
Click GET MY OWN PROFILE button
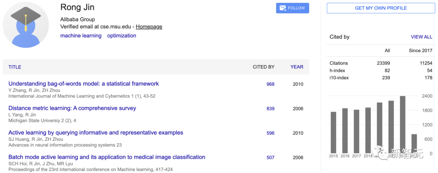(381, 8)
